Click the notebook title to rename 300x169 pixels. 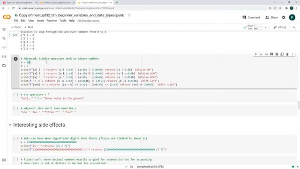72,15
